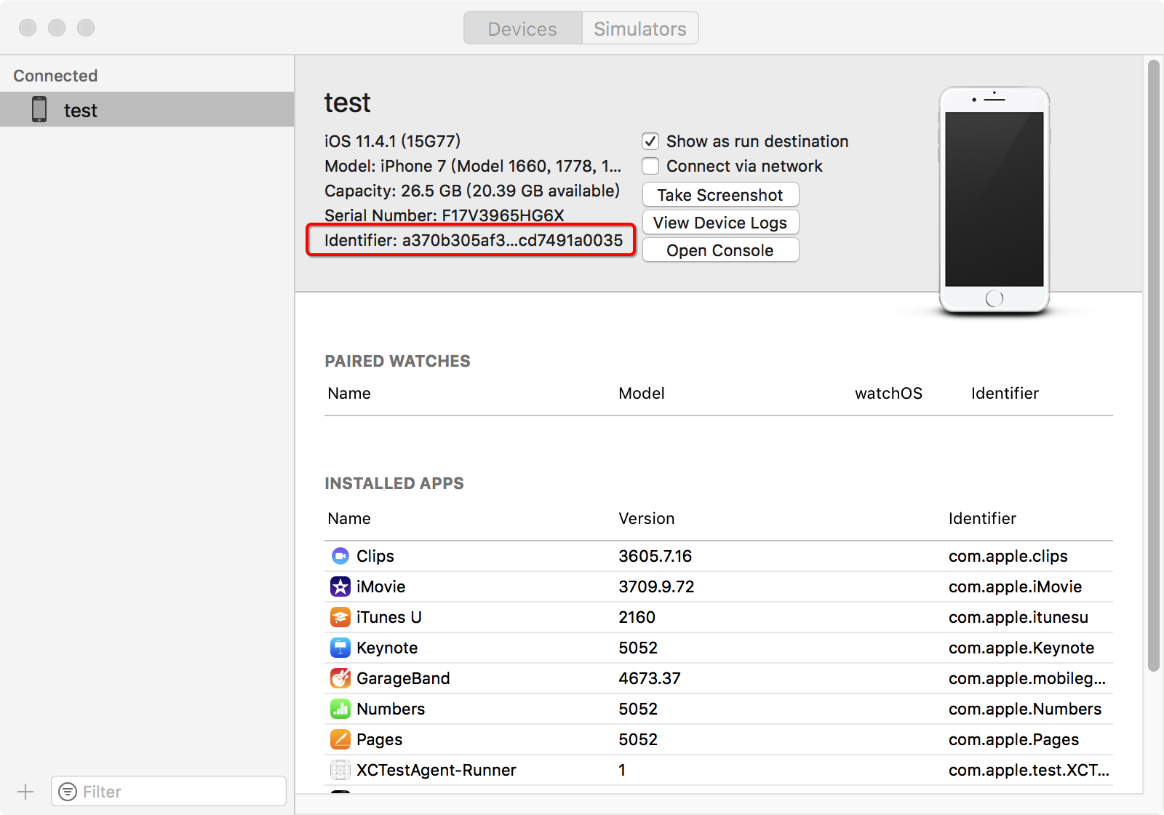Select the Pages app name
The height and width of the screenshot is (815, 1164).
[379, 740]
